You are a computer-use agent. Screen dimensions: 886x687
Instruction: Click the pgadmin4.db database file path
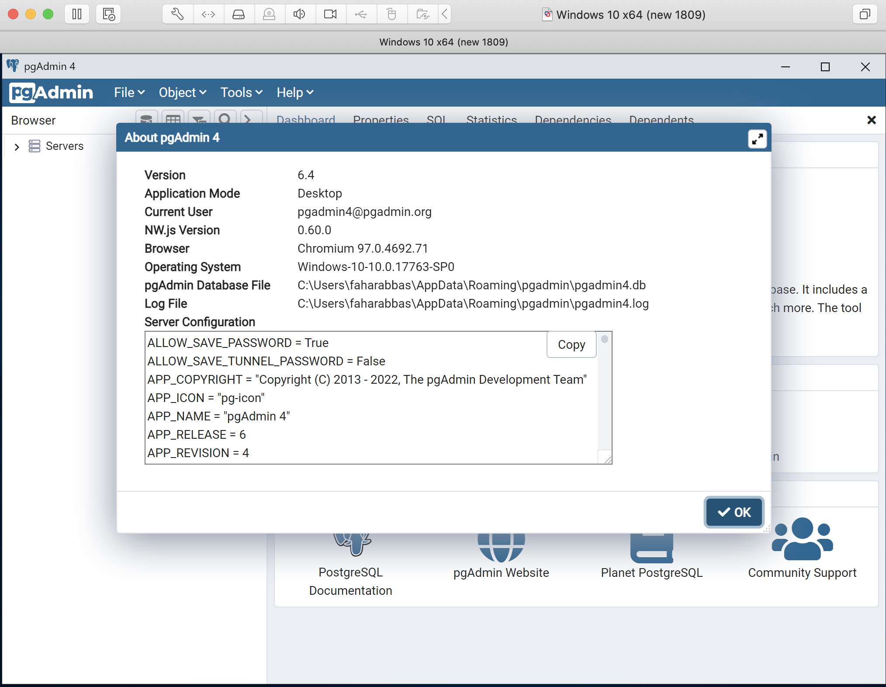click(471, 285)
